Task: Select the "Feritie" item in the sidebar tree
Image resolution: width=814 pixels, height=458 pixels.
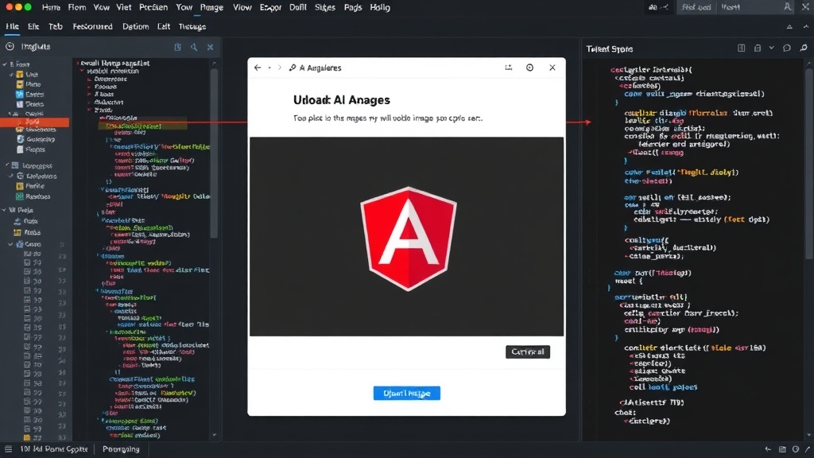Action: coord(35,186)
